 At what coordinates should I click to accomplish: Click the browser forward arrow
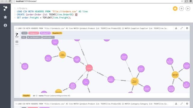click(6, 1)
